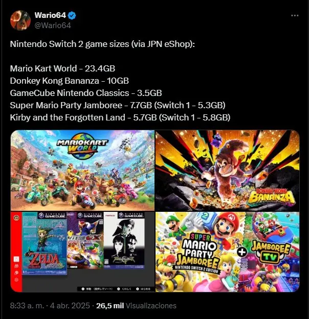View the 26,5 mil Visualizaciones count
The height and width of the screenshot is (319, 309).
pyautogui.click(x=136, y=306)
